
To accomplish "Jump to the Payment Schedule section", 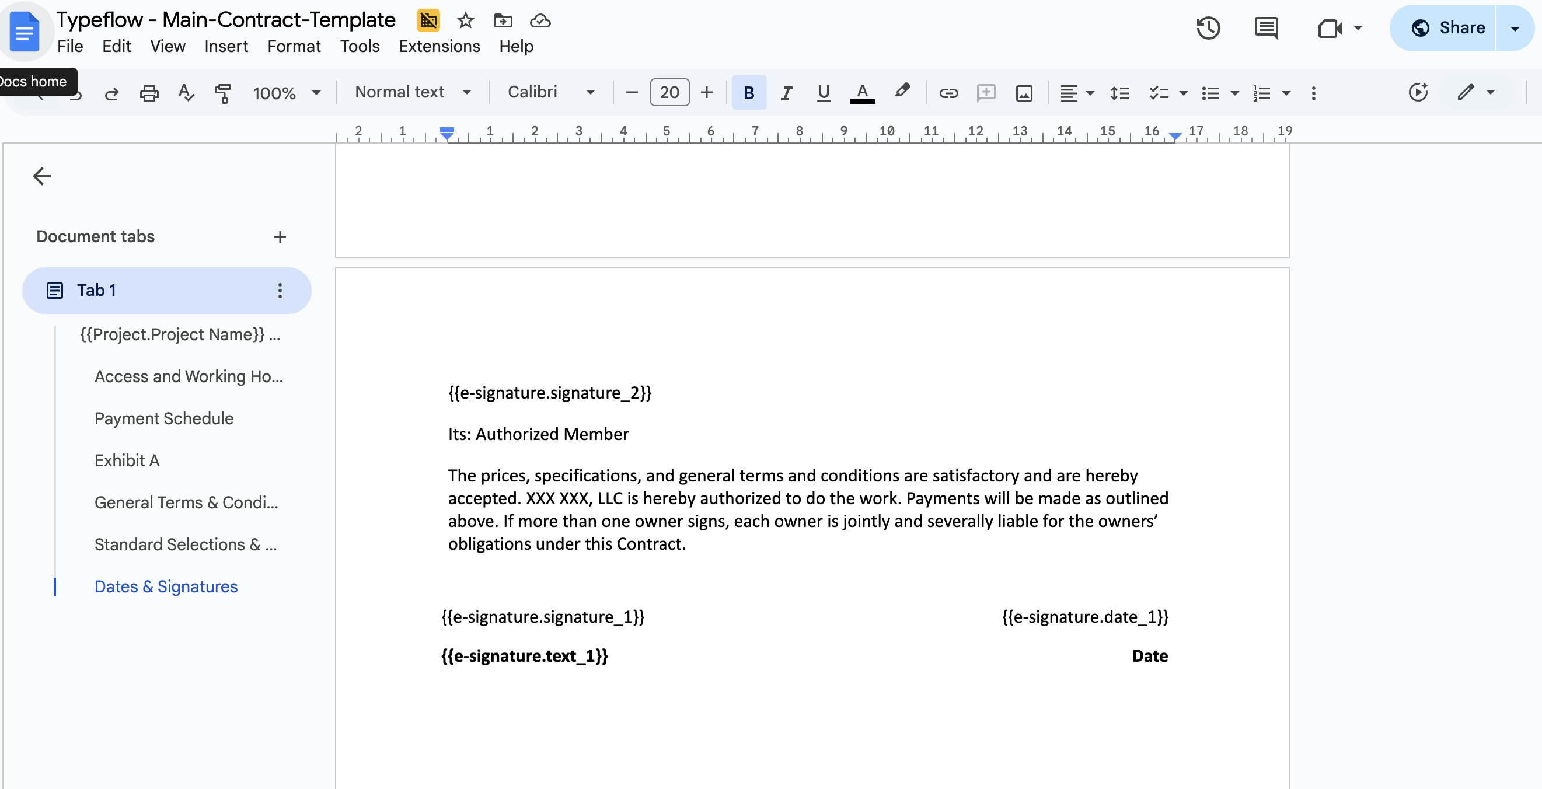I will pyautogui.click(x=163, y=418).
